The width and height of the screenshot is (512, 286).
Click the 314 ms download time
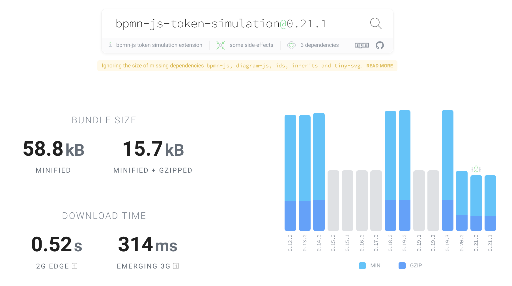pyautogui.click(x=148, y=244)
